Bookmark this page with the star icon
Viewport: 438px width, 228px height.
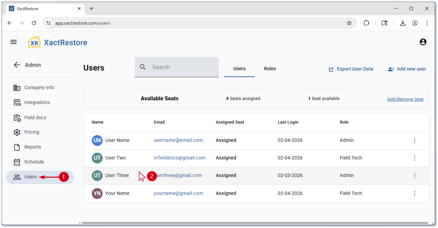pos(349,23)
